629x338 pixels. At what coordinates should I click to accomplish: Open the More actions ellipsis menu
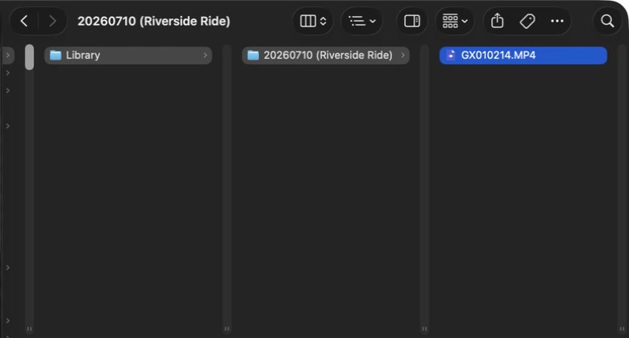pyautogui.click(x=557, y=21)
